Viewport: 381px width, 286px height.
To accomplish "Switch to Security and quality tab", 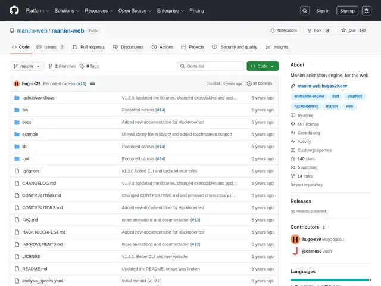I will coord(235,47).
